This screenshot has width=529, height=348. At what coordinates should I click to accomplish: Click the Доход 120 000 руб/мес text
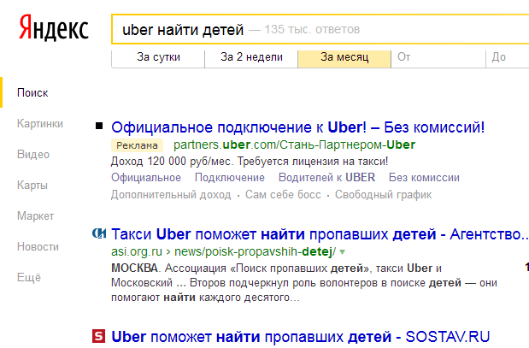tap(172, 162)
